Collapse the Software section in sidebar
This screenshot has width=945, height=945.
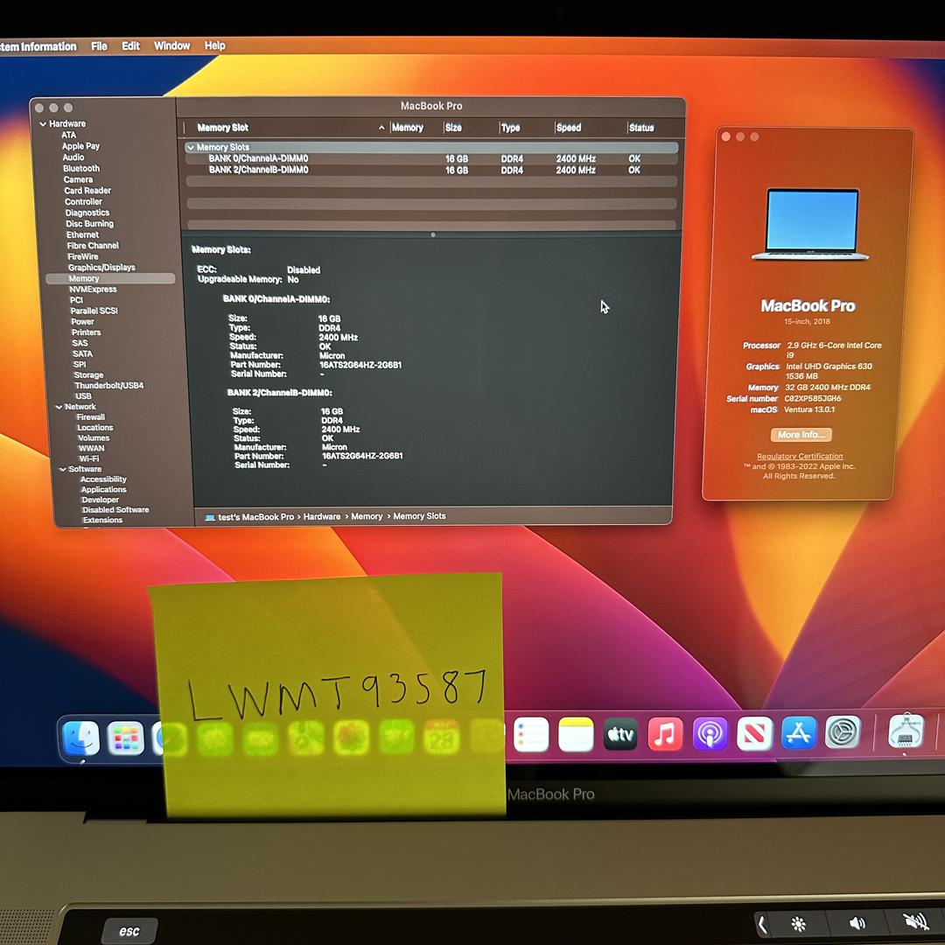tap(63, 469)
